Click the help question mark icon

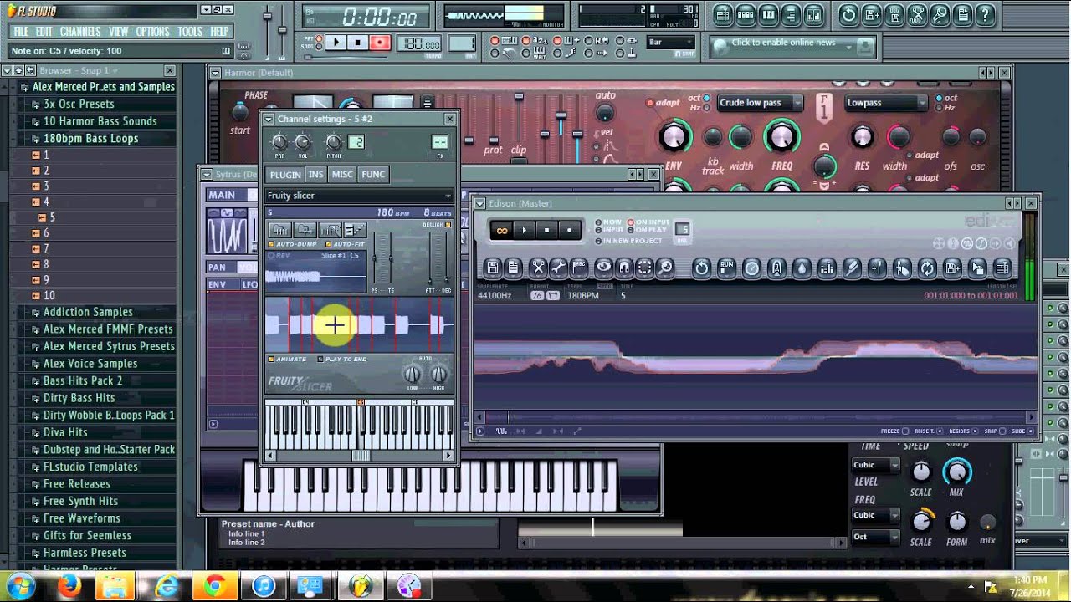pos(985,14)
